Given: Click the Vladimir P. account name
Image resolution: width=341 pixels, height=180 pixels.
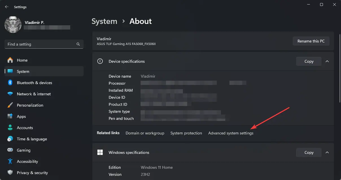Looking at the screenshot, I should point(34,22).
